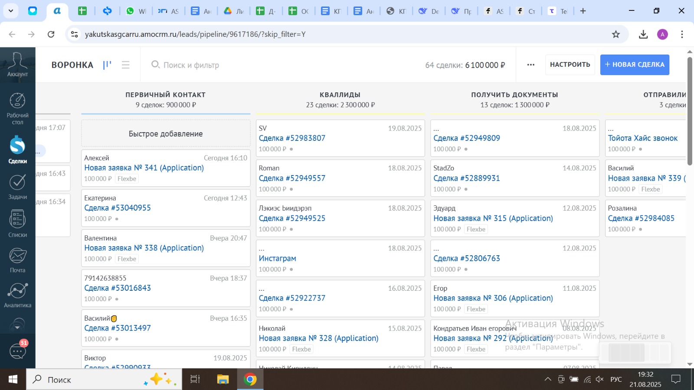Image resolution: width=694 pixels, height=390 pixels.
Task: Bookmark this page with star icon
Action: click(x=616, y=34)
